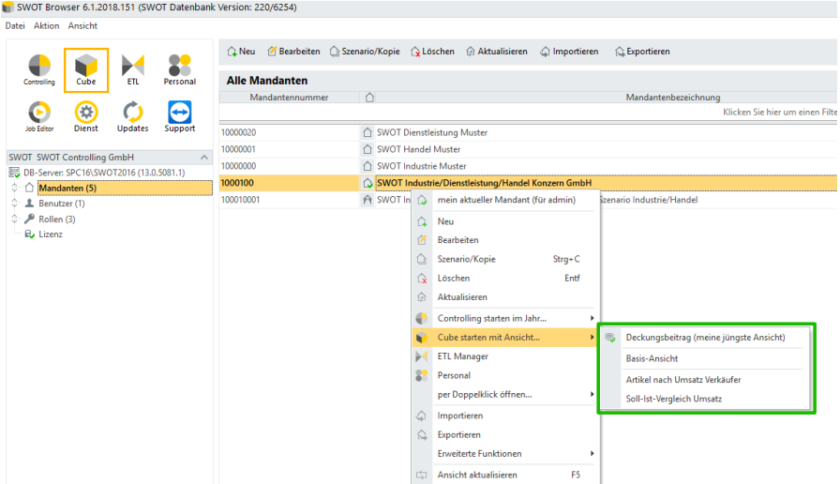Expand the Mandanten tree node
The width and height of the screenshot is (840, 484).
tap(14, 189)
